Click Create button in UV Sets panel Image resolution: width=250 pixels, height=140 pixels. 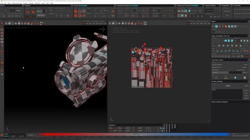click(246, 96)
